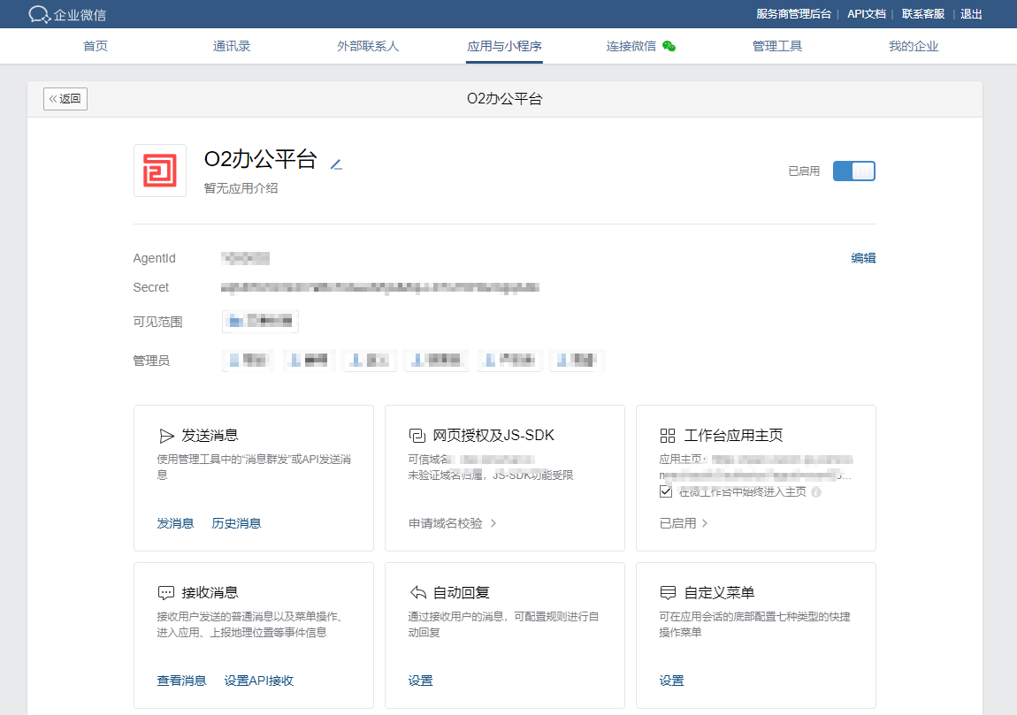Screen dimensions: 1017x715
Task: Click the 自定义菜单 menu icon
Action: 669,592
